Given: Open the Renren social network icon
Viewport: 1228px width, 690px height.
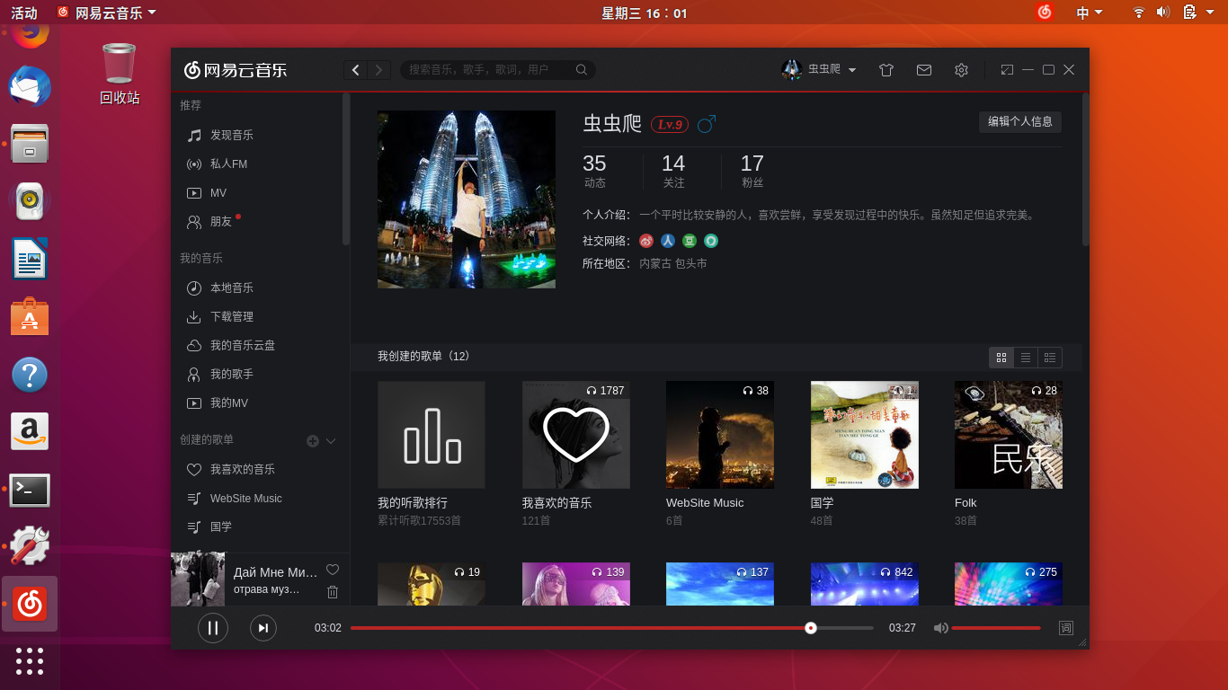Looking at the screenshot, I should pyautogui.click(x=668, y=241).
